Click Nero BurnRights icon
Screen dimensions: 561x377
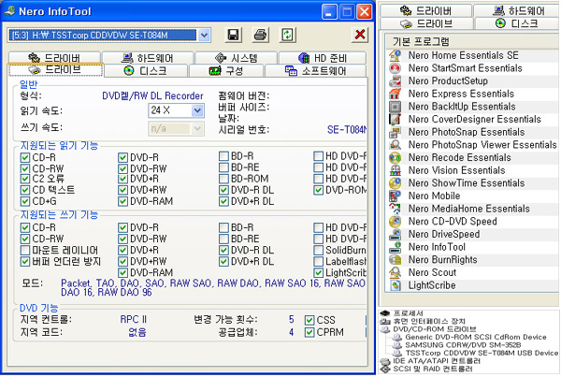[395, 259]
